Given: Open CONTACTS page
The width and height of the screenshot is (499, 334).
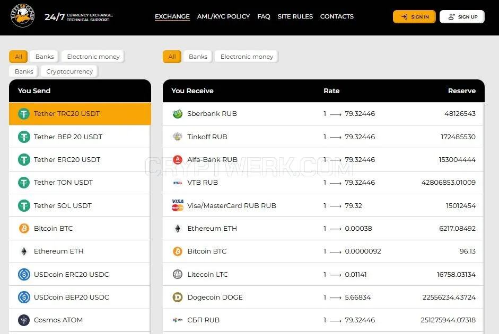Looking at the screenshot, I should click(337, 16).
